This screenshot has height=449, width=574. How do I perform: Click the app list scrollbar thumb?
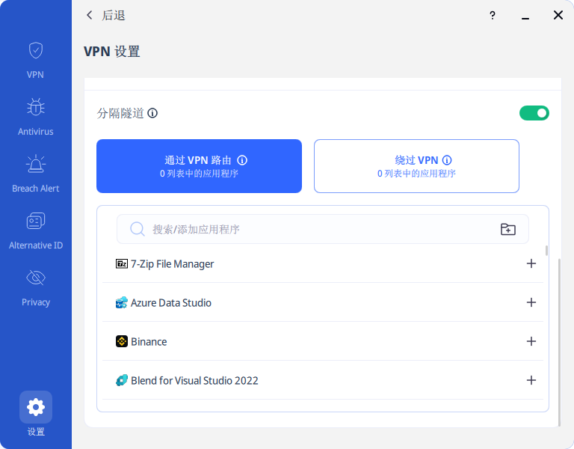pyautogui.click(x=546, y=251)
